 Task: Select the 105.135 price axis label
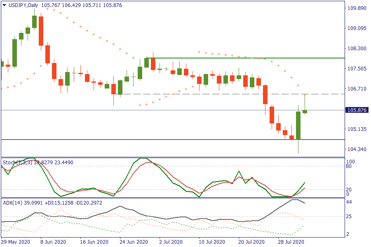[357, 129]
